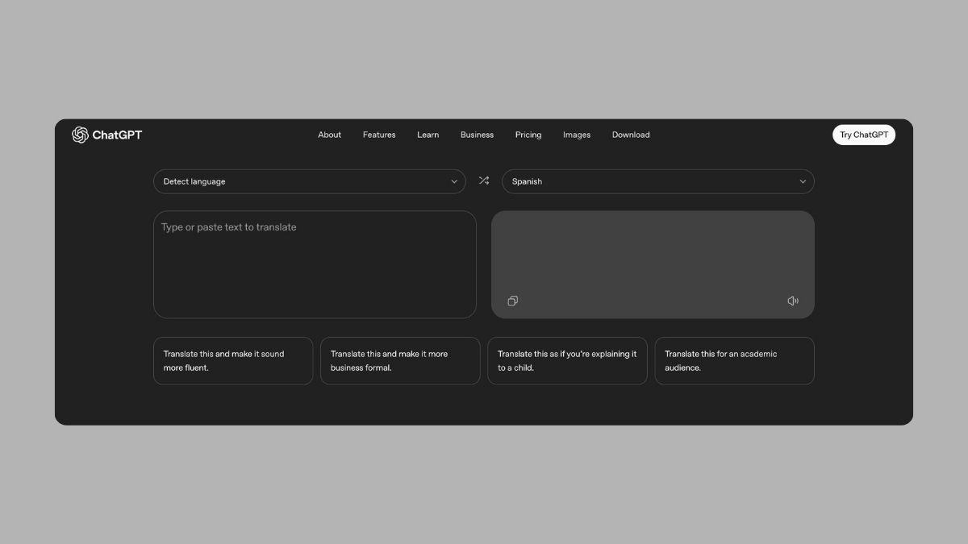
Task: Go to Features in navigation
Action: click(x=379, y=135)
